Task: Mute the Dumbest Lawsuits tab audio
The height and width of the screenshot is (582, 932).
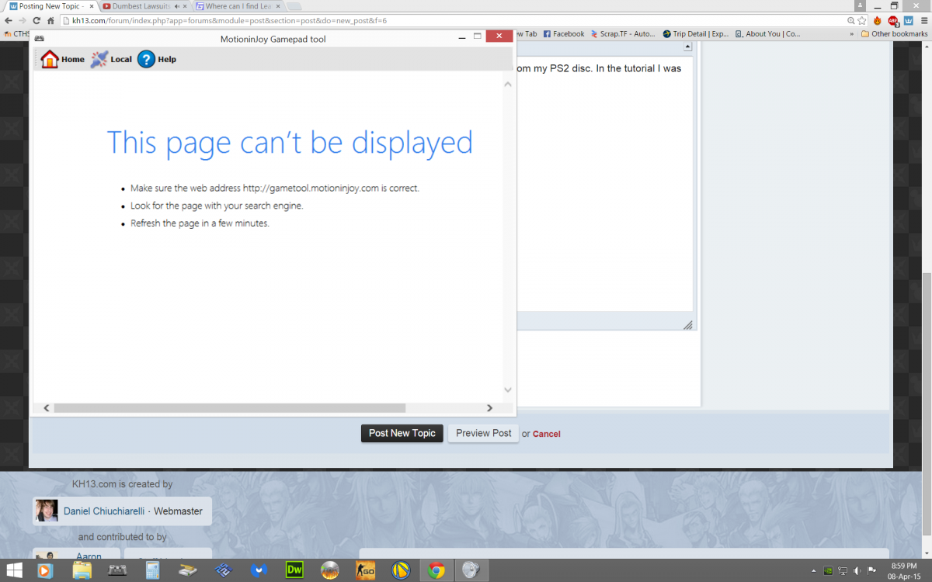Action: pyautogui.click(x=177, y=6)
